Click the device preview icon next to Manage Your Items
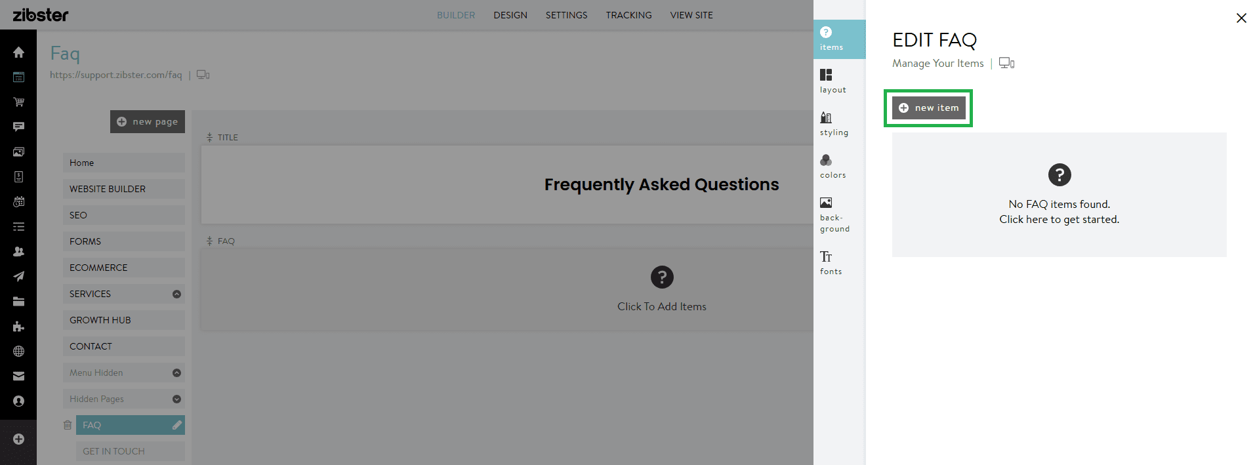This screenshot has width=1255, height=465. click(x=1006, y=63)
